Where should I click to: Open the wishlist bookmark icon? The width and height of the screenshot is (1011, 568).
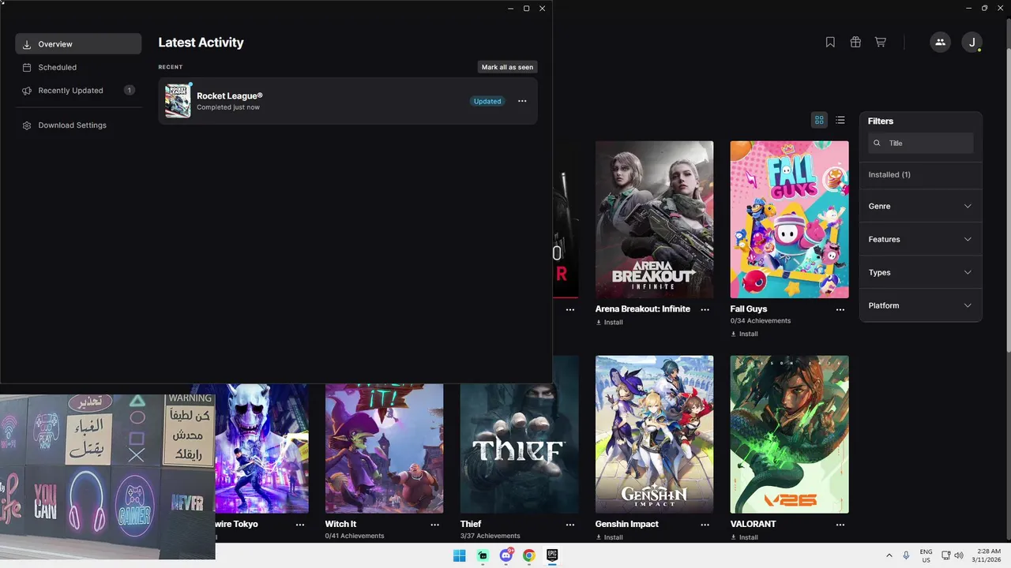pos(830,43)
